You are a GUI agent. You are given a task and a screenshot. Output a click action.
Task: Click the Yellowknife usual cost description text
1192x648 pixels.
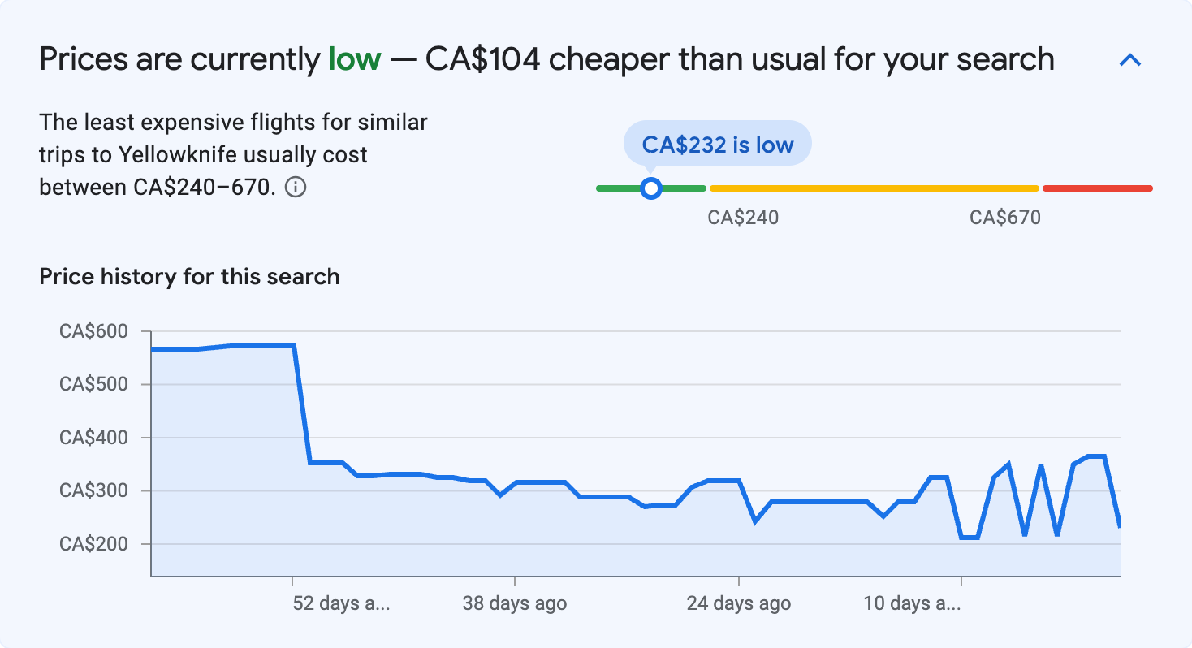pos(234,155)
